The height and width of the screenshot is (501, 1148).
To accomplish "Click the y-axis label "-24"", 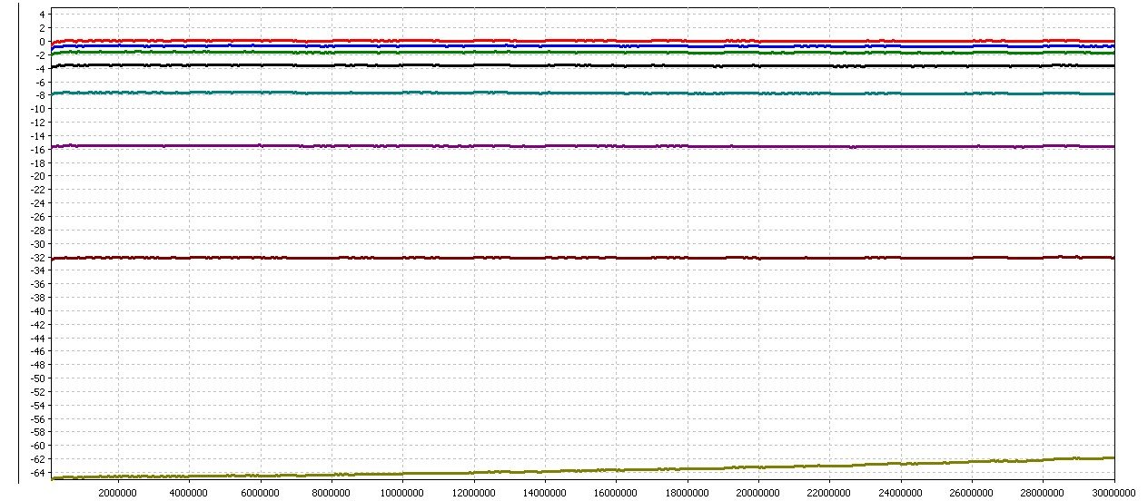I will 37,203.
